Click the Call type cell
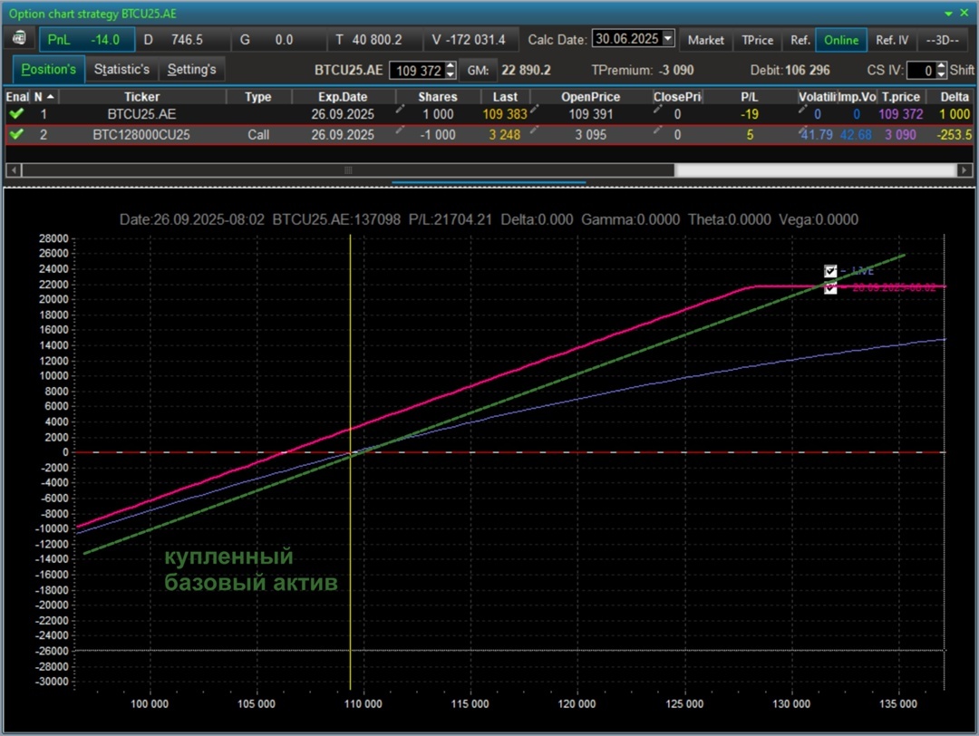This screenshot has height=736, width=979. click(257, 135)
